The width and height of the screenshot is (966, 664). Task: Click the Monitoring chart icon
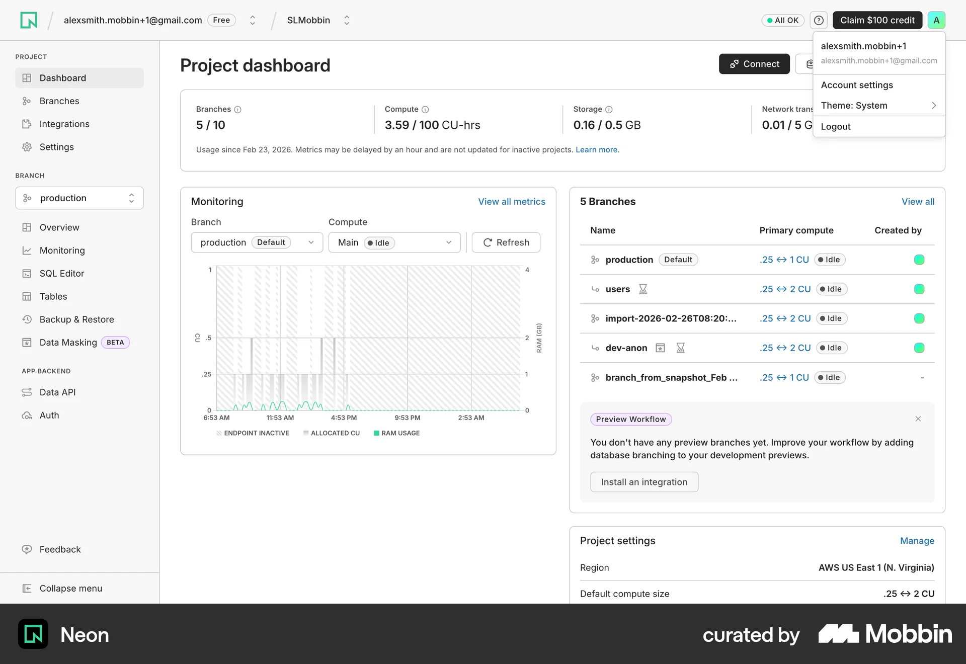coord(27,251)
